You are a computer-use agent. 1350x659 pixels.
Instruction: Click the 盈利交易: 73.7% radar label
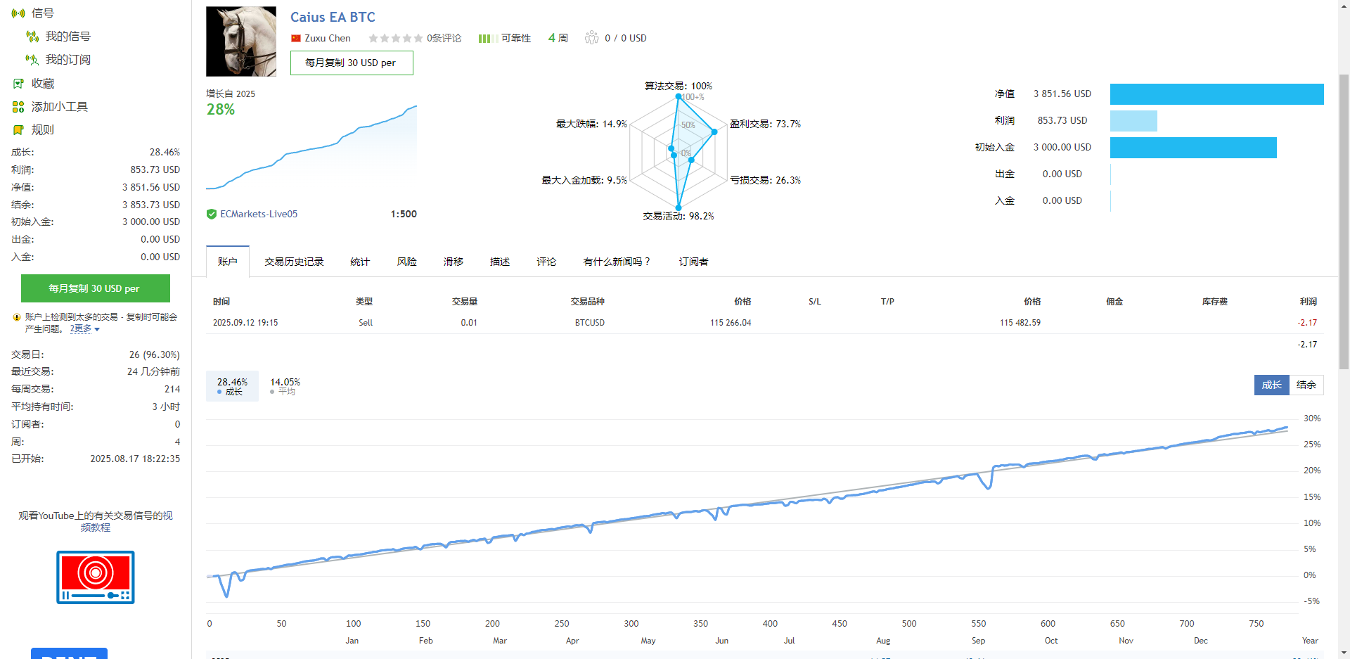point(766,124)
